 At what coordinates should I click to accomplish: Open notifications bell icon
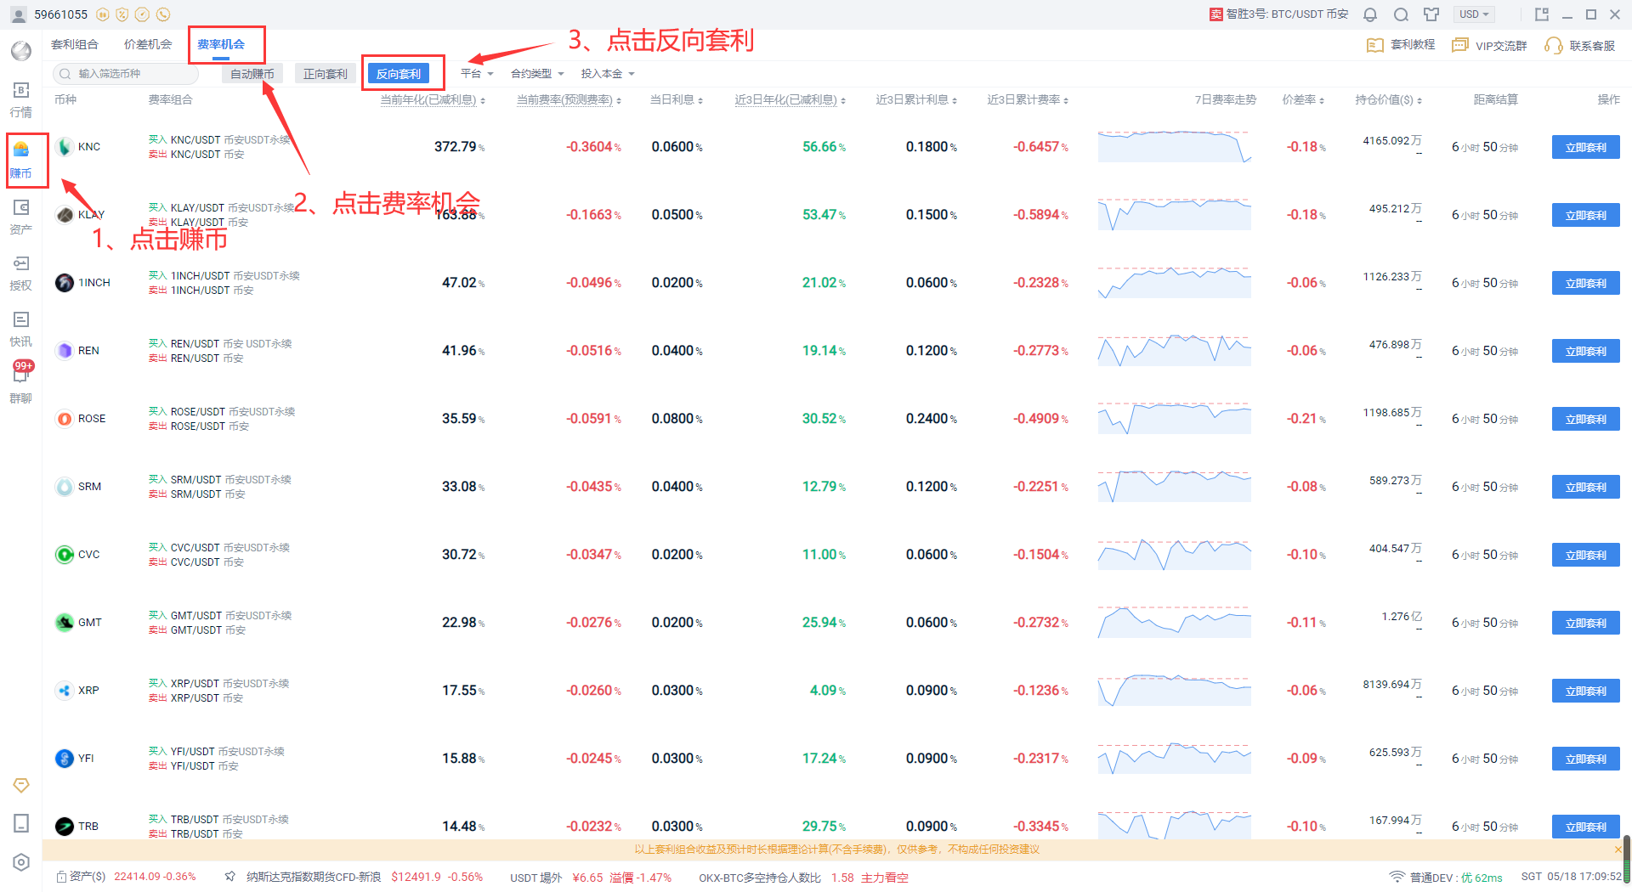(1370, 14)
